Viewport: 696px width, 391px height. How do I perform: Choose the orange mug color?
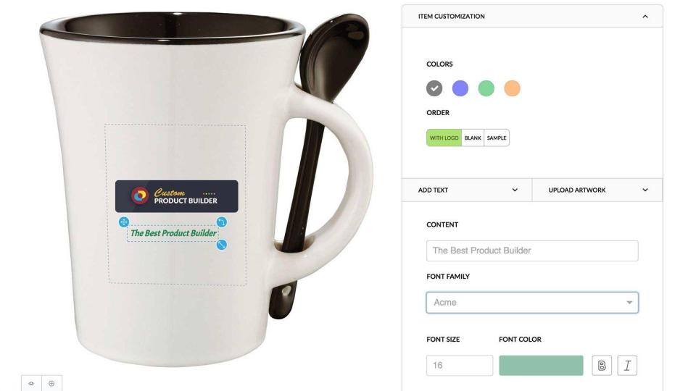[512, 88]
